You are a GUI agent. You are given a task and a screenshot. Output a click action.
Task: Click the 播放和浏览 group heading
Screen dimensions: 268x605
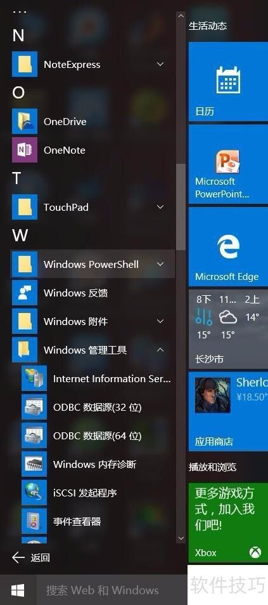[x=212, y=467]
